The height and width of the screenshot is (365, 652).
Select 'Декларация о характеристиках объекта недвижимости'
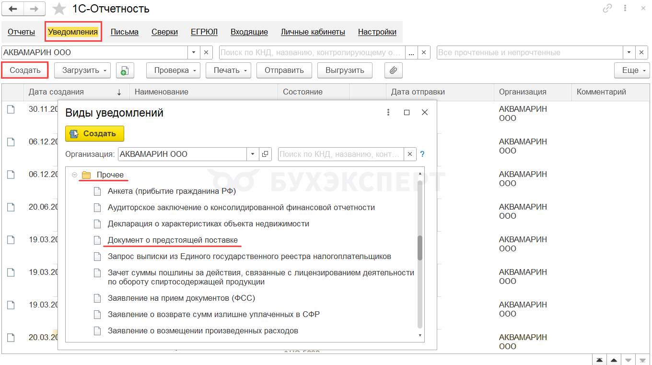pyautogui.click(x=209, y=224)
